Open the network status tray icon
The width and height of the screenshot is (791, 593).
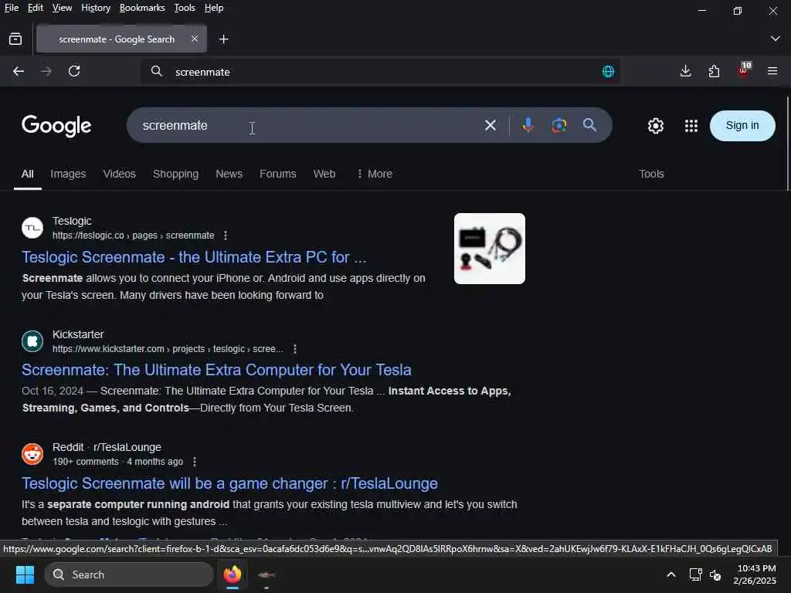coord(695,574)
